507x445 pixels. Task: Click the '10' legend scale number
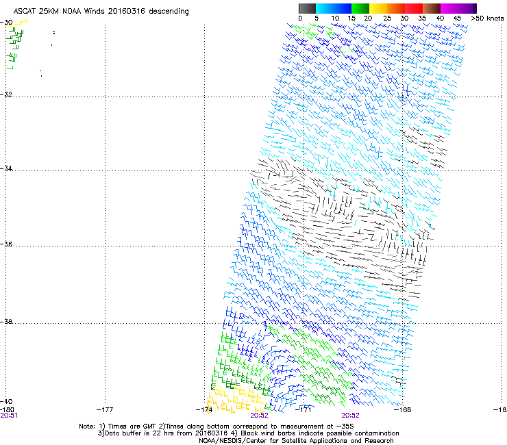(335, 18)
